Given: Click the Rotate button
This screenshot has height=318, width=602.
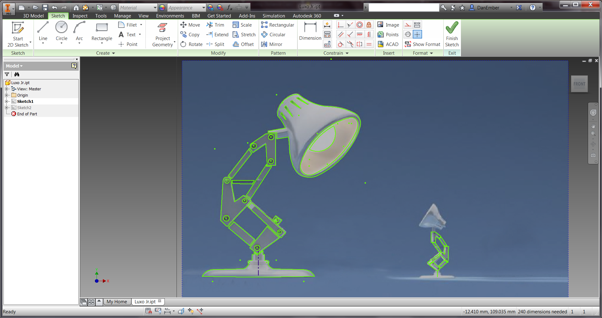Looking at the screenshot, I should tap(192, 44).
